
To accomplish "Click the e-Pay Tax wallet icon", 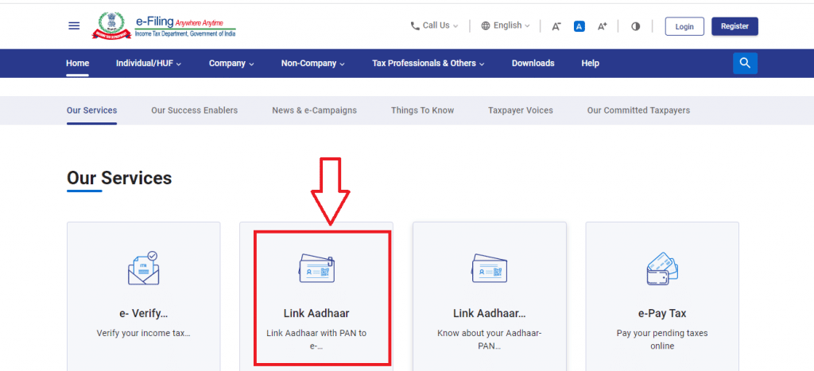I will [x=662, y=268].
